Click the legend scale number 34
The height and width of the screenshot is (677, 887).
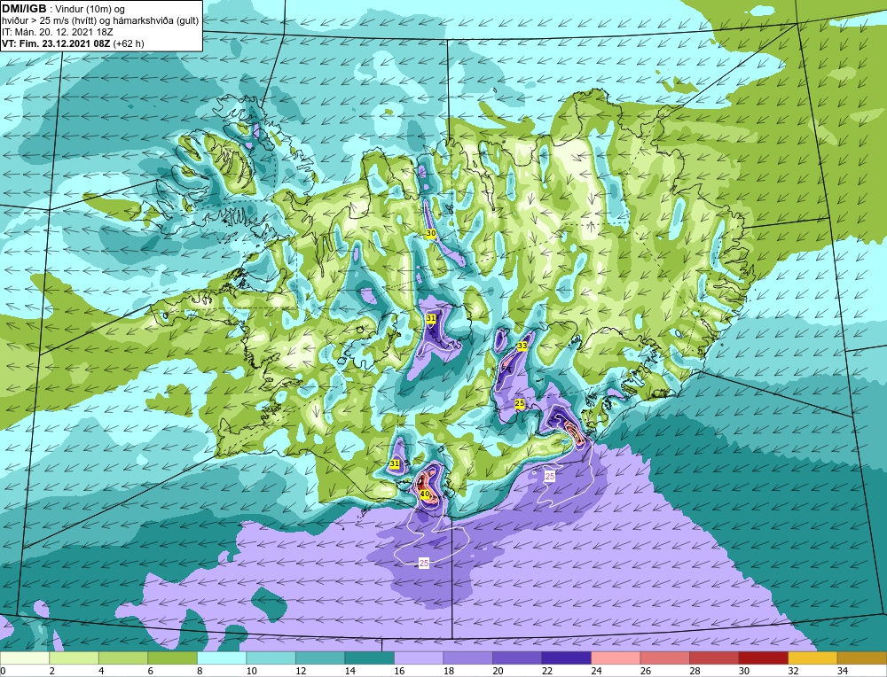[843, 672]
